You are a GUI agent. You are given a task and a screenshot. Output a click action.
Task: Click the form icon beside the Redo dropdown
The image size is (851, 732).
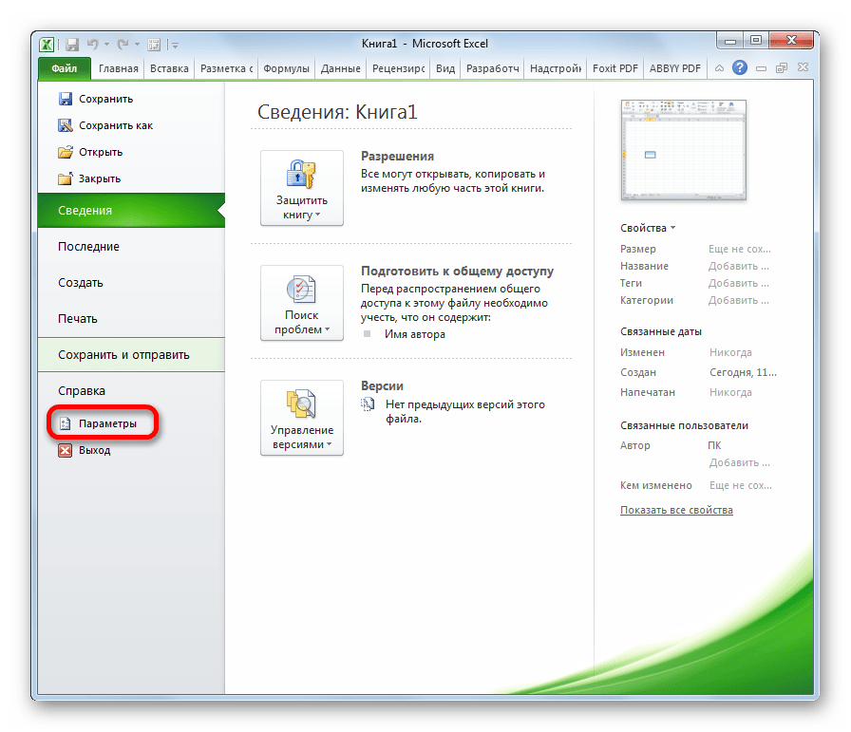coord(154,45)
